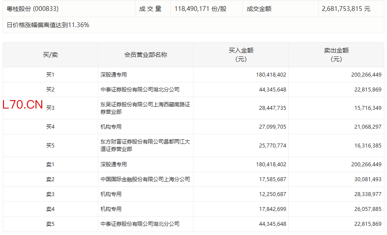This screenshot has height=235, width=387.
Task: Click the 118,490,171 份/股 volume value
Action: (x=200, y=9)
